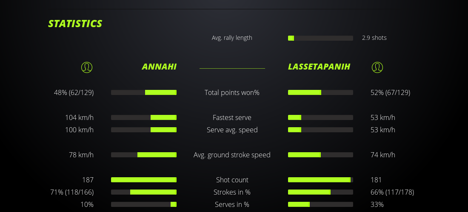
Task: Click Annahi's Total points won bar
Action: 144,92
